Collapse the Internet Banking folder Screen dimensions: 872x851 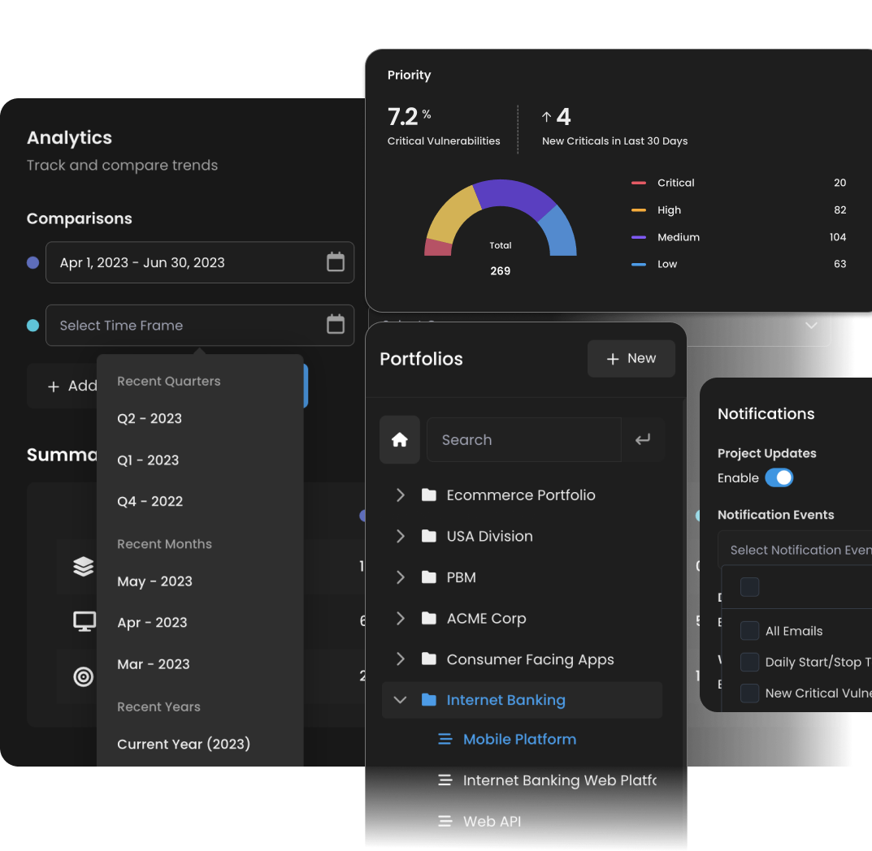point(400,700)
